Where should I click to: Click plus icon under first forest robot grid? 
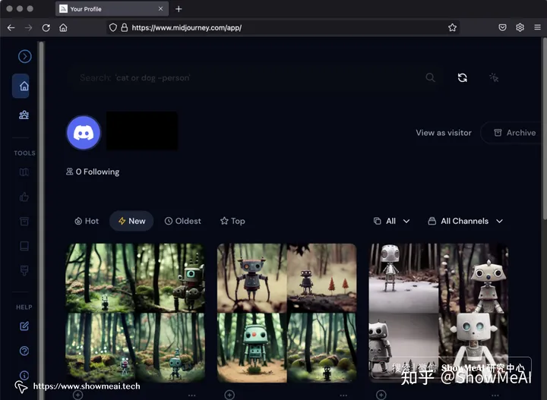[x=77, y=395]
